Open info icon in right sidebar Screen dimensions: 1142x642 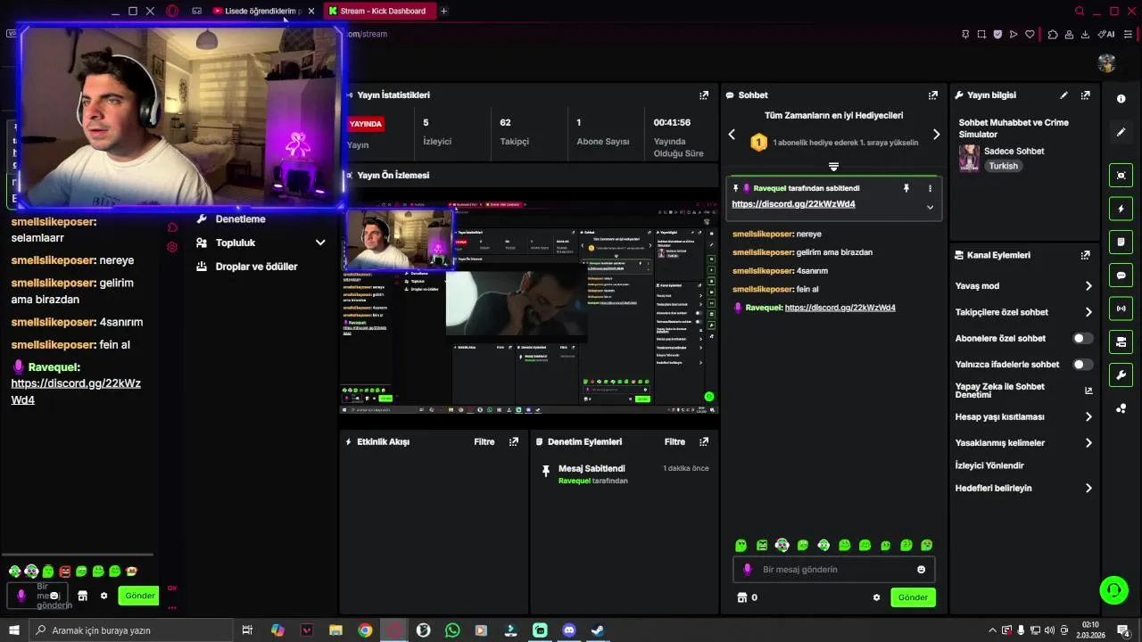coord(1121,99)
